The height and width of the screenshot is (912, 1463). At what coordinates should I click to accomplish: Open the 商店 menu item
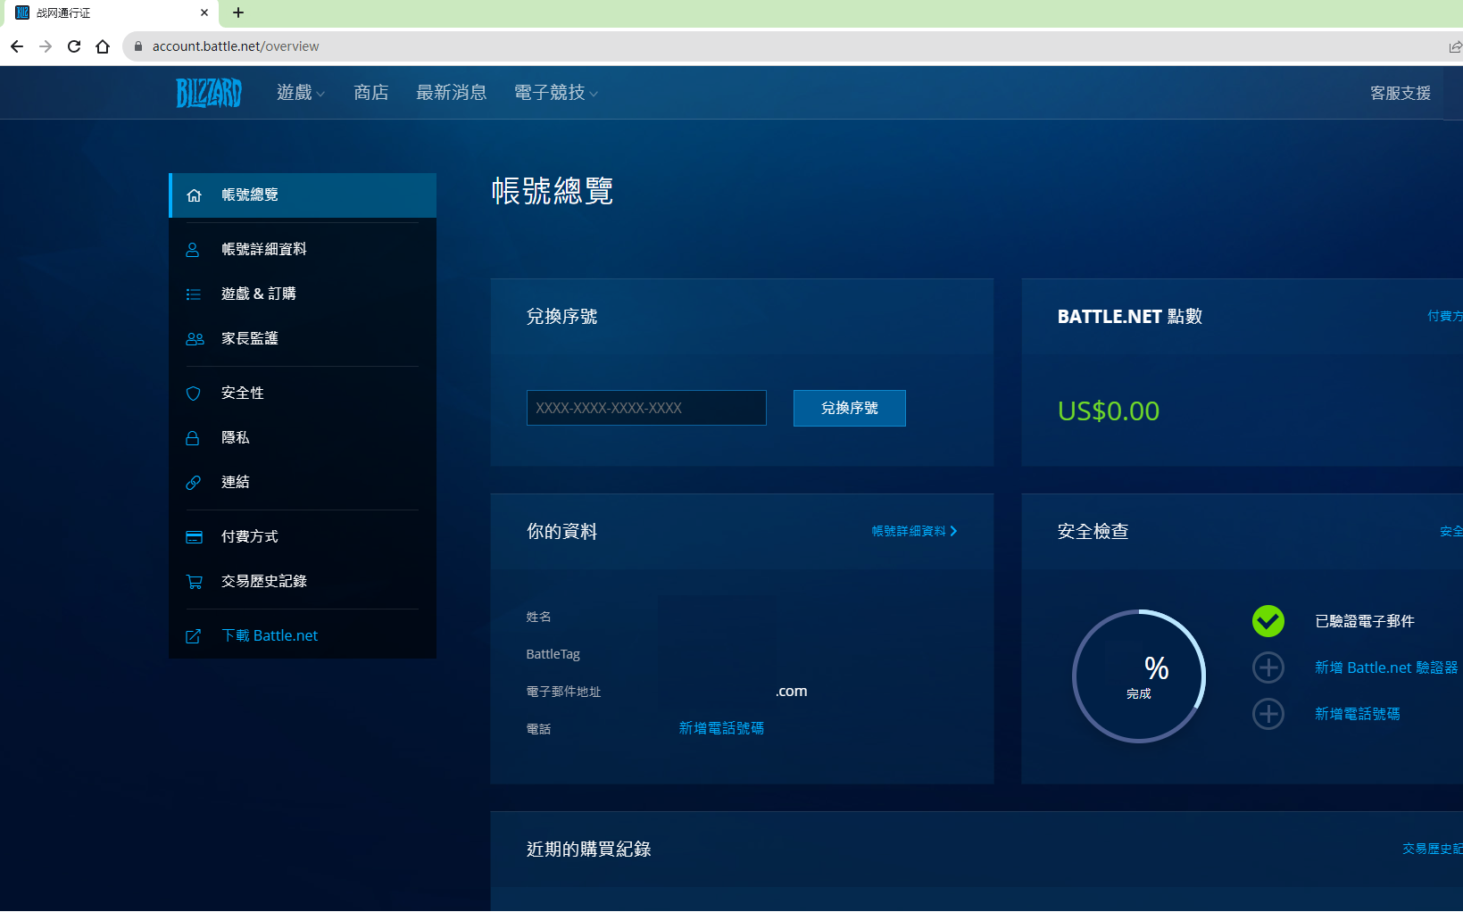[370, 93]
